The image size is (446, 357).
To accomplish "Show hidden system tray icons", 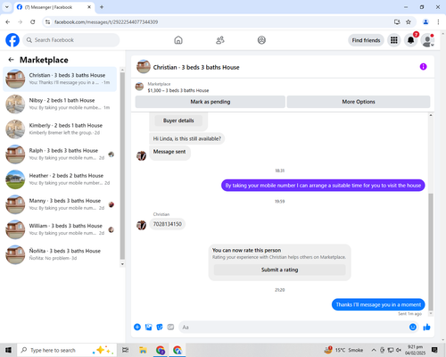I will coord(374,350).
